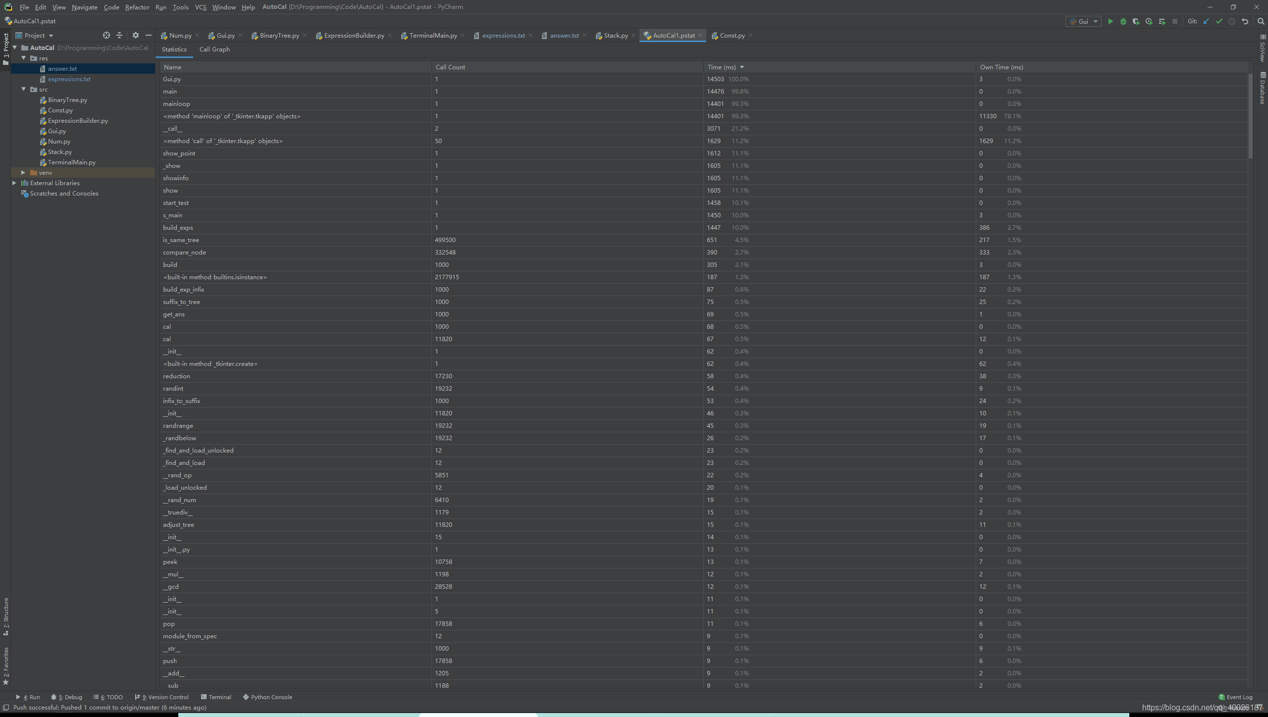The width and height of the screenshot is (1268, 717).
Task: Select expressions.txt in the project tree
Action: pyautogui.click(x=69, y=79)
